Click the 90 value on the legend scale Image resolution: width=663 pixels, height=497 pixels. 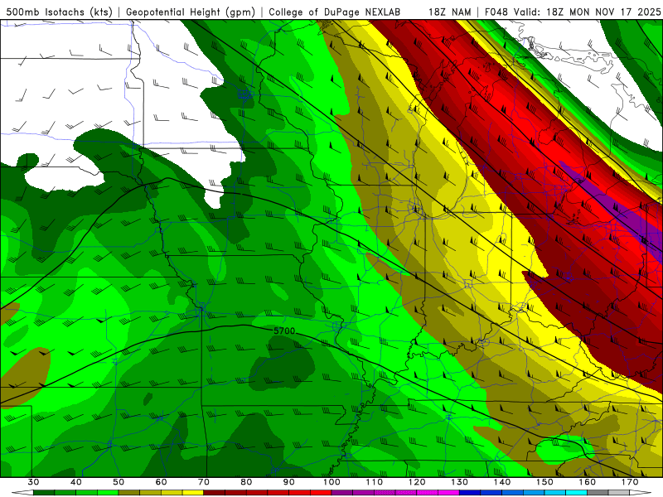pyautogui.click(x=288, y=482)
